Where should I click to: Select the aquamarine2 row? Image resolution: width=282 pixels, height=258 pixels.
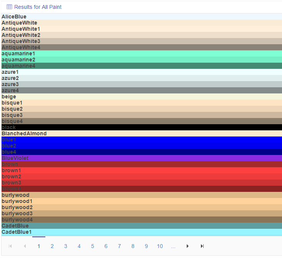coord(142,60)
